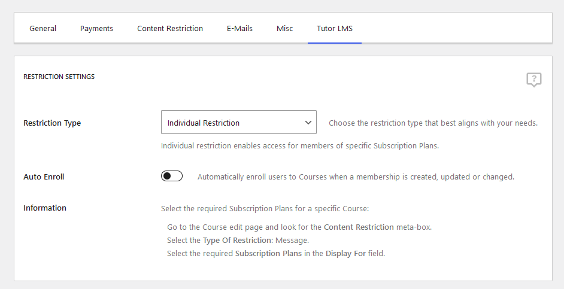The image size is (564, 289).
Task: Enable the Auto Enroll toggle switch
Action: [172, 176]
